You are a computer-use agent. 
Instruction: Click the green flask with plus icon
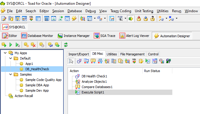pos(60,18)
